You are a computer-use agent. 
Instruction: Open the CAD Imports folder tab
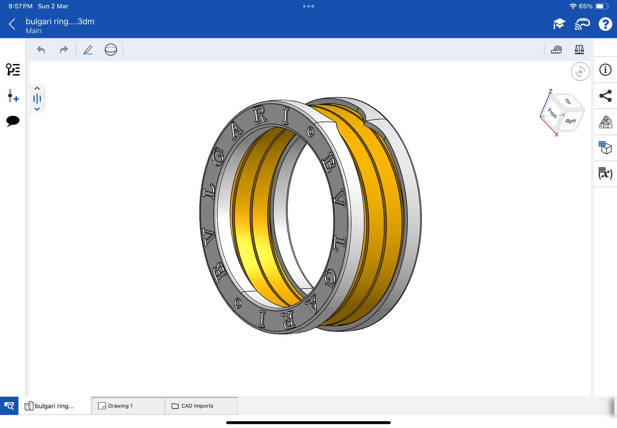(201, 406)
